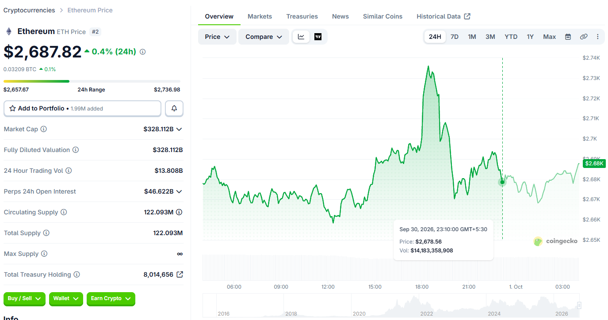Click info icon beside Max Supply
Image resolution: width=608 pixels, height=320 pixels.
coord(44,254)
